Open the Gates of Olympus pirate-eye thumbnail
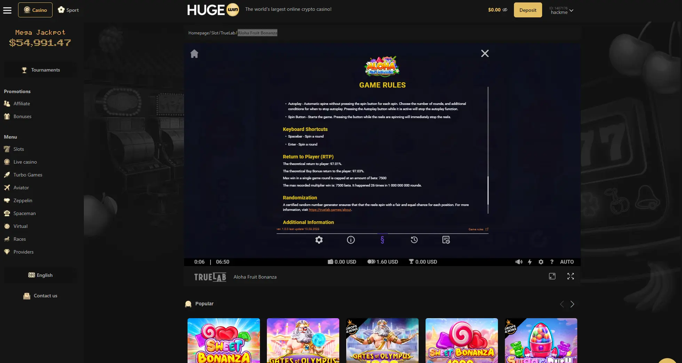Screen dimensions: 682x363 pyautogui.click(x=303, y=340)
